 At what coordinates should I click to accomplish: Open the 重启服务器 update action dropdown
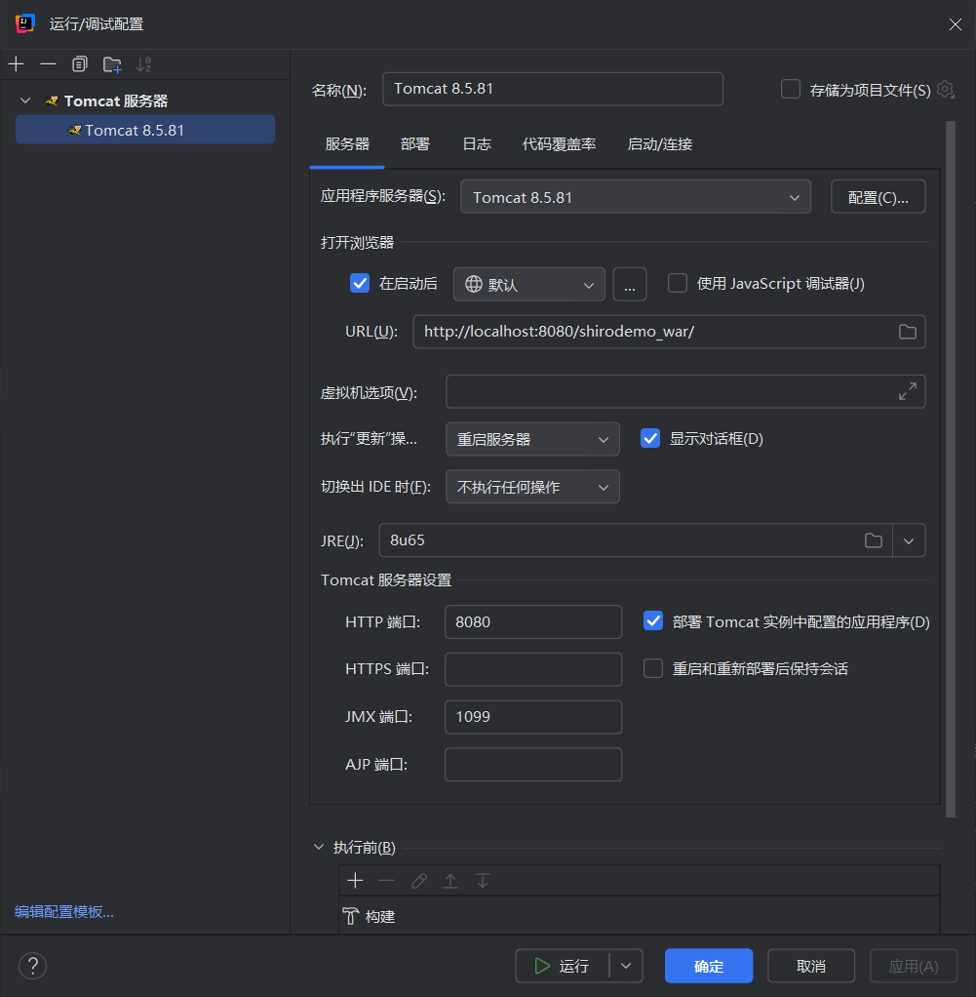[532, 439]
